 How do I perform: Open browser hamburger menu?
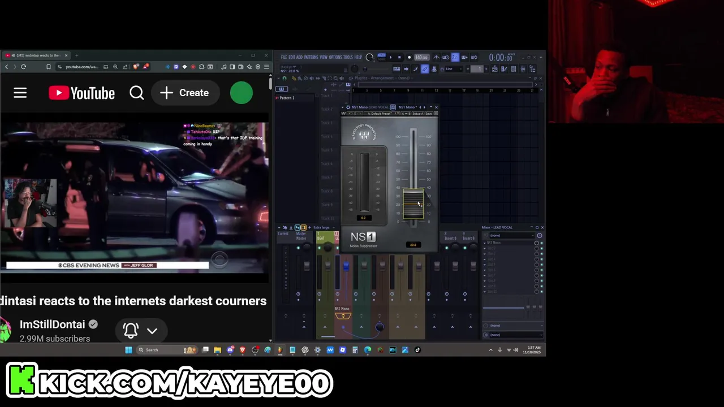(x=266, y=67)
